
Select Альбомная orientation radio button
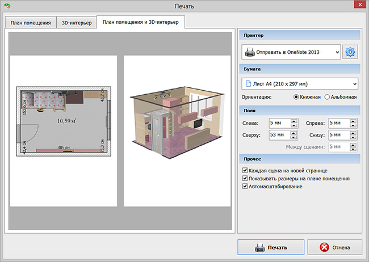[x=327, y=97]
